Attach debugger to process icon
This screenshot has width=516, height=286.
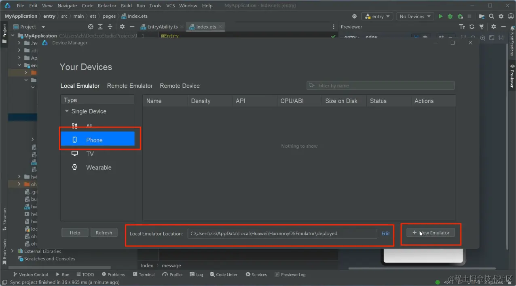pyautogui.click(x=460, y=17)
